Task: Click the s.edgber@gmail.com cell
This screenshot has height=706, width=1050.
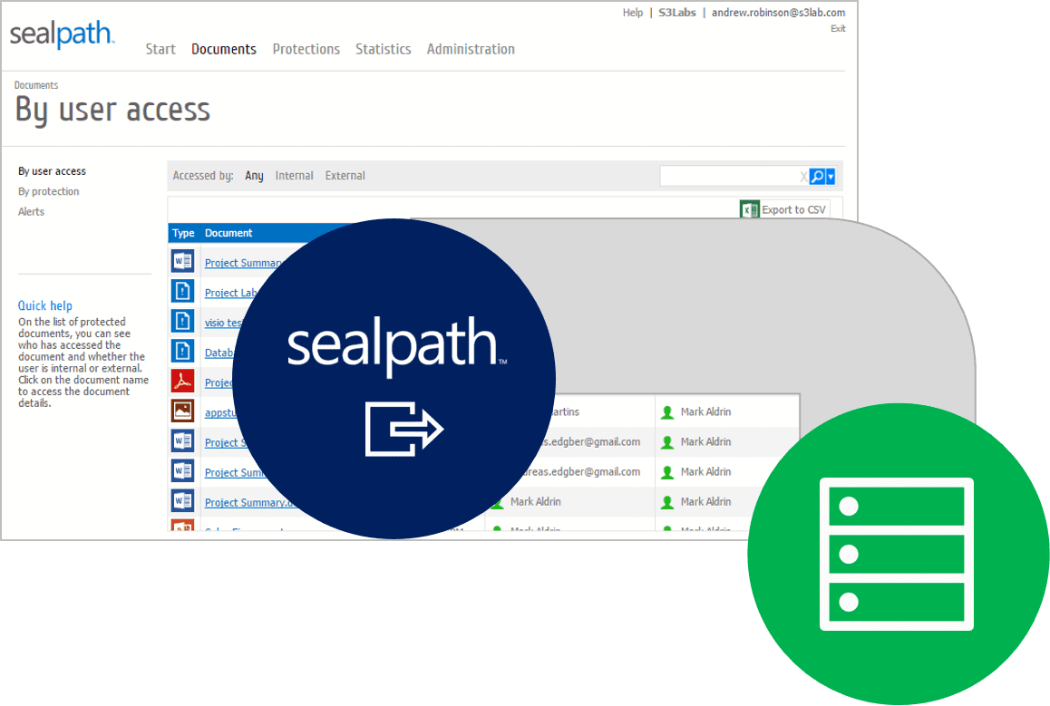Action: (592, 441)
